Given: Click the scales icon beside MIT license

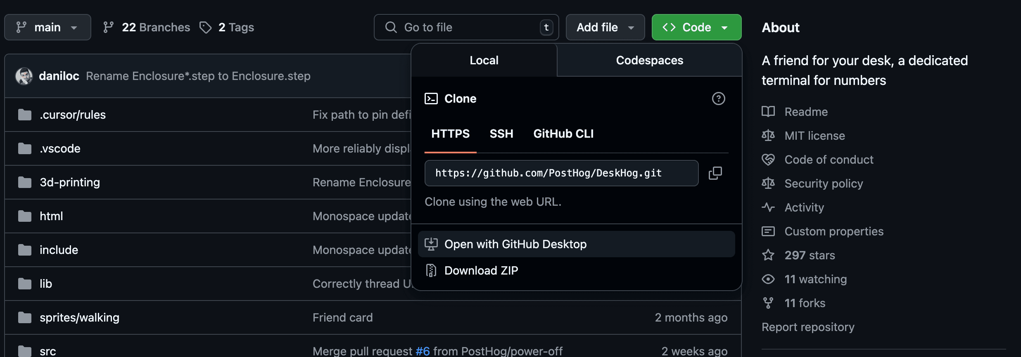Looking at the screenshot, I should point(768,136).
